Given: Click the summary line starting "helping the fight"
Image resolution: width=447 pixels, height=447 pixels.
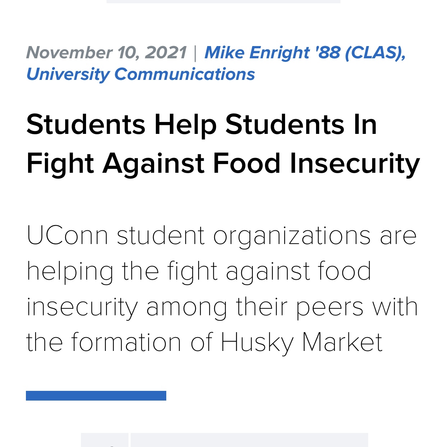Looking at the screenshot, I should (x=199, y=272).
